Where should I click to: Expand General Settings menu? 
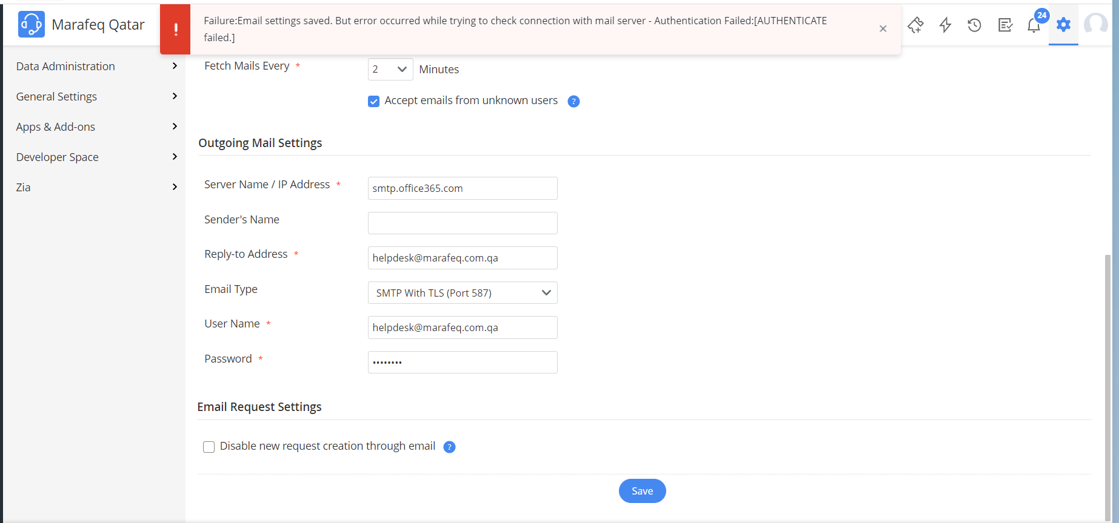tap(97, 96)
